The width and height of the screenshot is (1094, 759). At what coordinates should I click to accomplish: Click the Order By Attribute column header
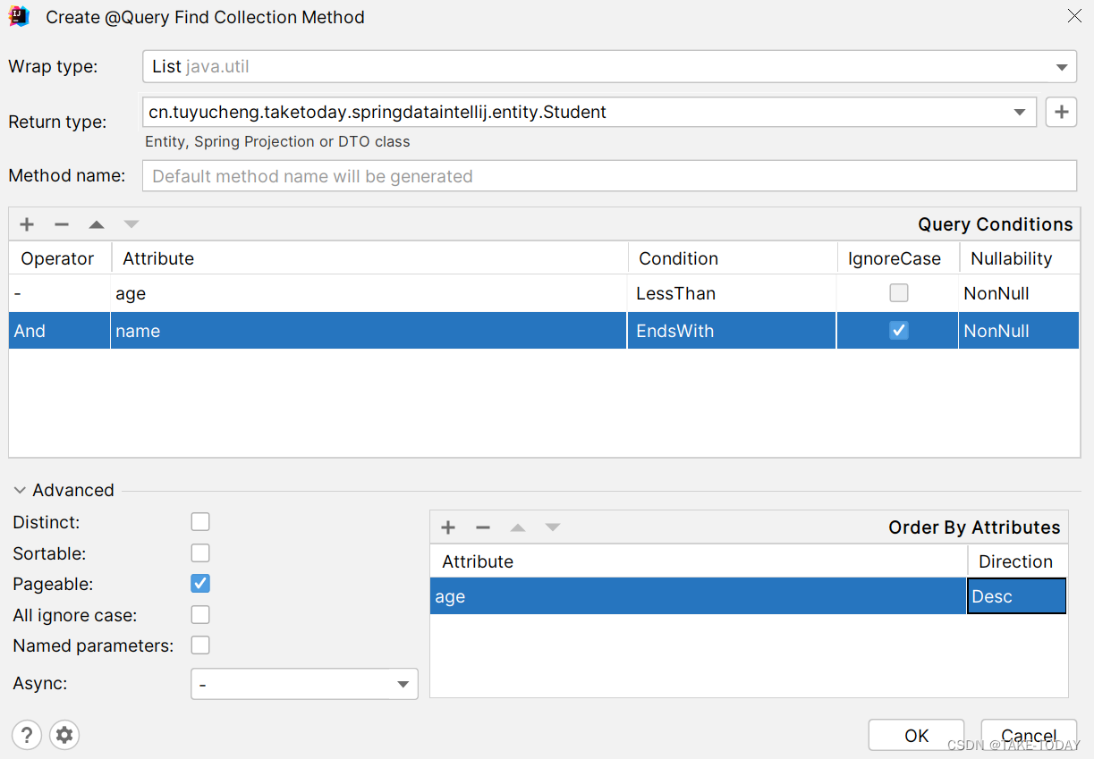tap(699, 561)
